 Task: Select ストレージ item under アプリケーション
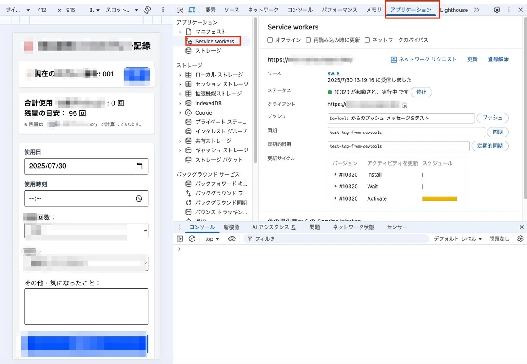[208, 51]
